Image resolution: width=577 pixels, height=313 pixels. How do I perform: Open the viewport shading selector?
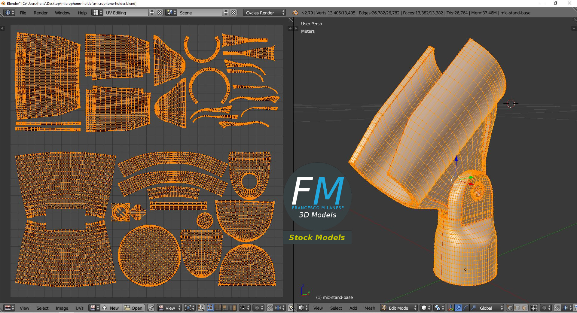click(x=425, y=308)
